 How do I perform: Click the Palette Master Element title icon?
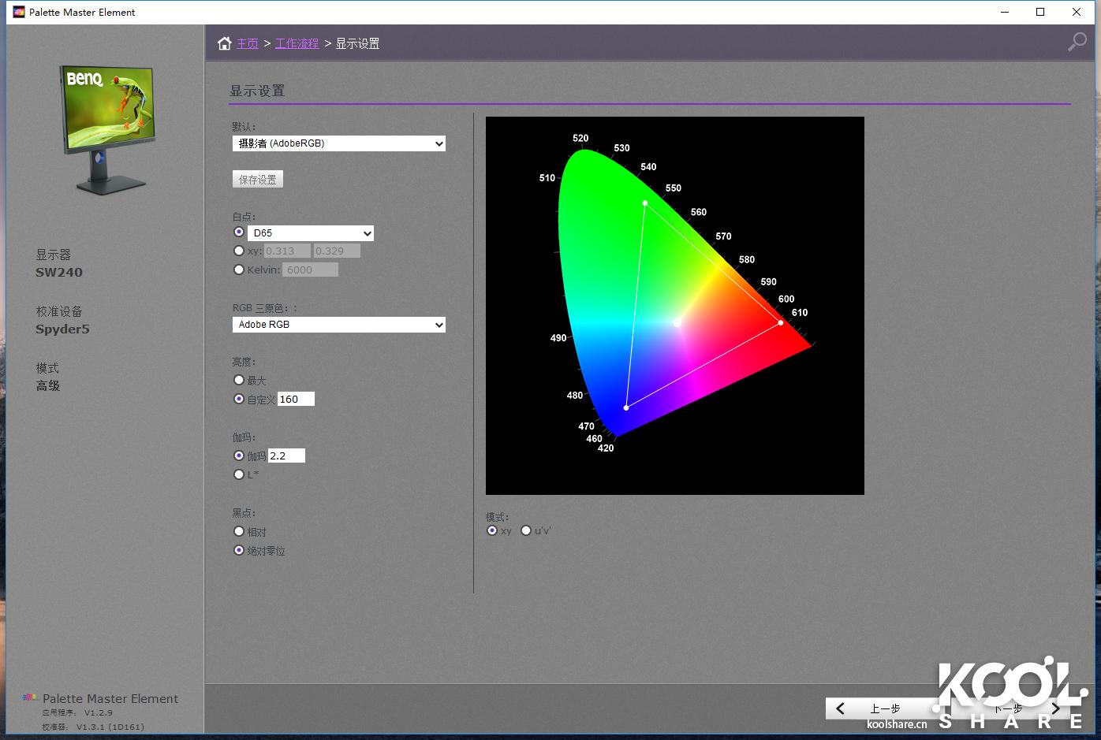19,12
